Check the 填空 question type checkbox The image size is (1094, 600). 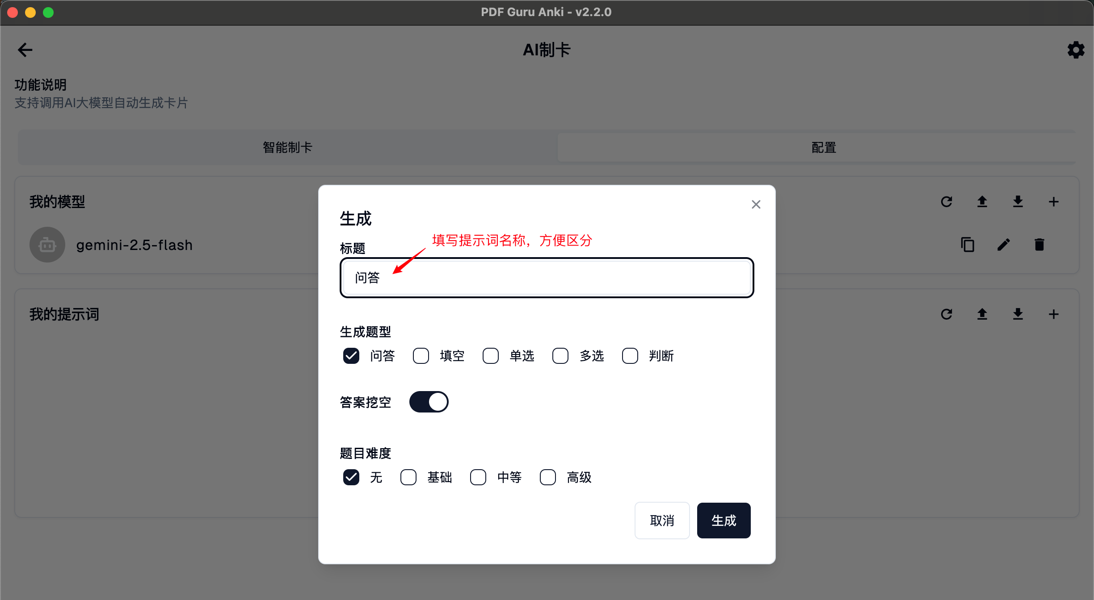point(421,356)
